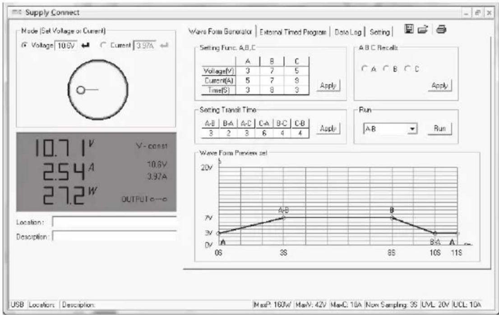
Task: Click the A-B point on the waveform preview
Action: tap(283, 218)
